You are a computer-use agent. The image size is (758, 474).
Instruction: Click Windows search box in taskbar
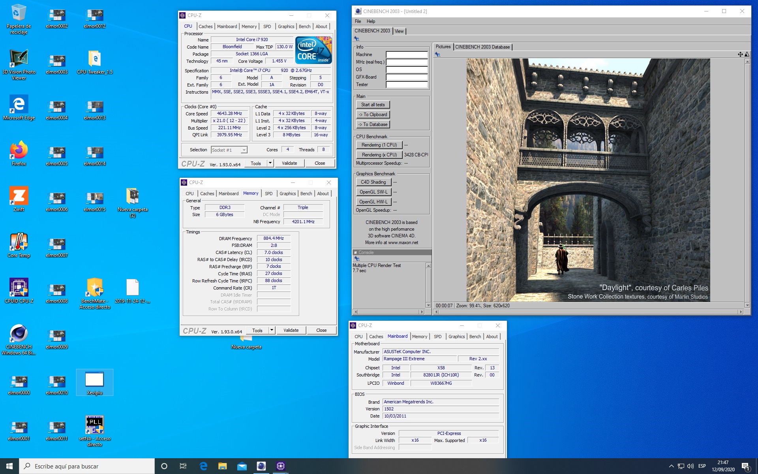[87, 466]
